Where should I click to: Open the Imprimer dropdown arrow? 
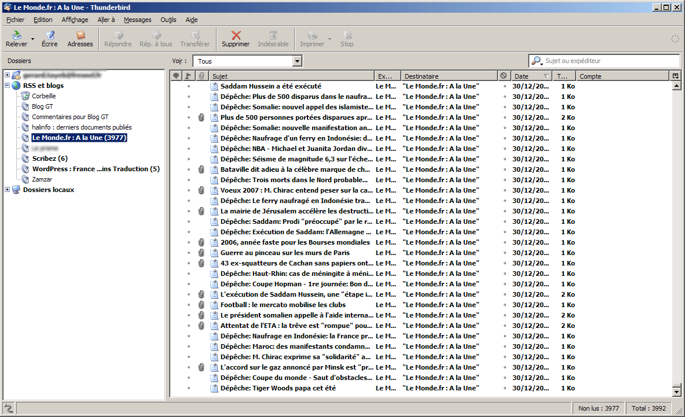point(330,39)
